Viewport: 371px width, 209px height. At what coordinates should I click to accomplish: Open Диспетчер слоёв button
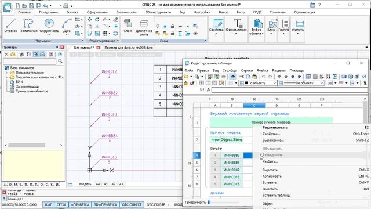[144, 28]
